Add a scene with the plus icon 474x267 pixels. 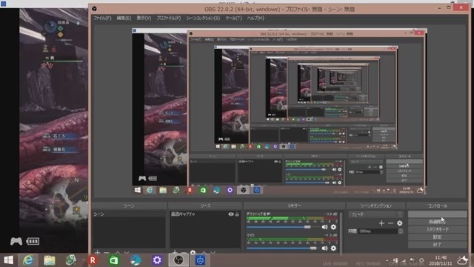pos(97,252)
